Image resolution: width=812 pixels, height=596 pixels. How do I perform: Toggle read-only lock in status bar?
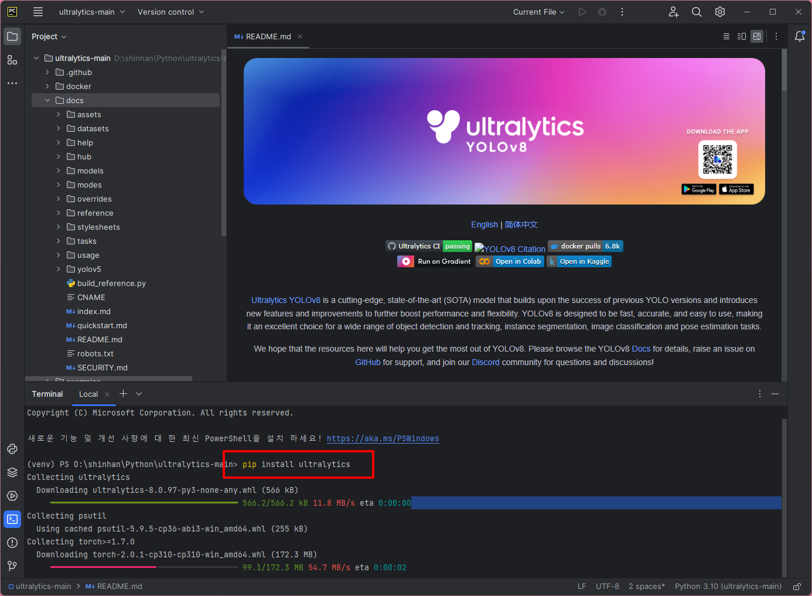coord(797,587)
